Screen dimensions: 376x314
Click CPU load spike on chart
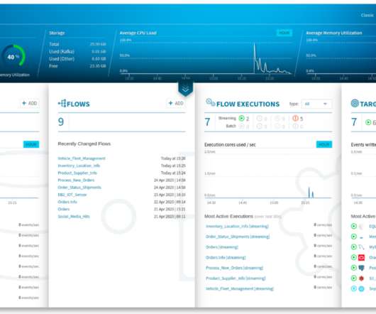click(x=255, y=58)
